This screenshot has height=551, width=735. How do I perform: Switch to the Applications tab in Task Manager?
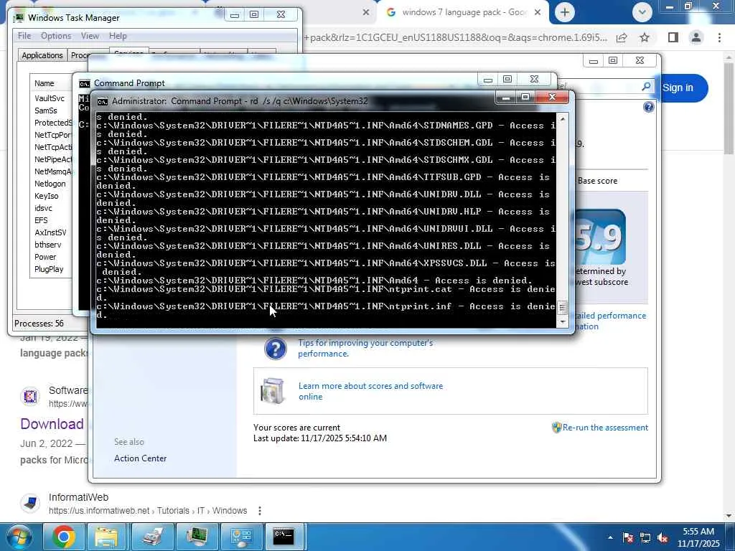[x=42, y=55]
